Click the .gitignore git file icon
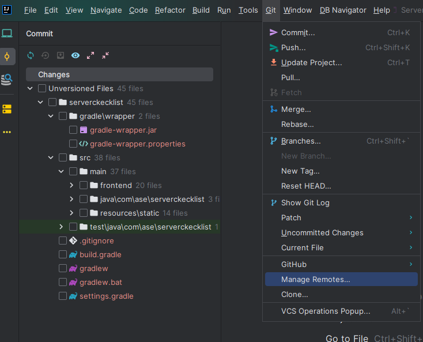 click(73, 240)
